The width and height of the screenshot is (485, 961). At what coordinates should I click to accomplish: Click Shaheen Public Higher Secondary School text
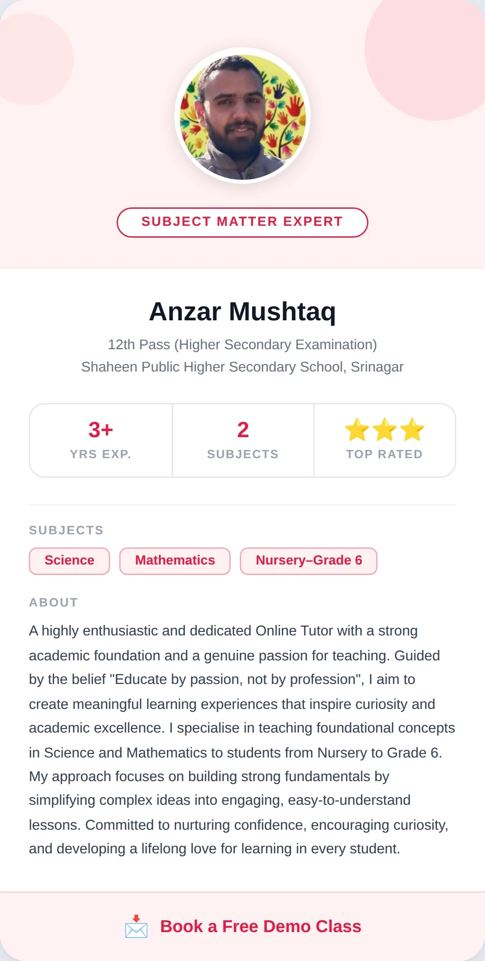pos(243,367)
